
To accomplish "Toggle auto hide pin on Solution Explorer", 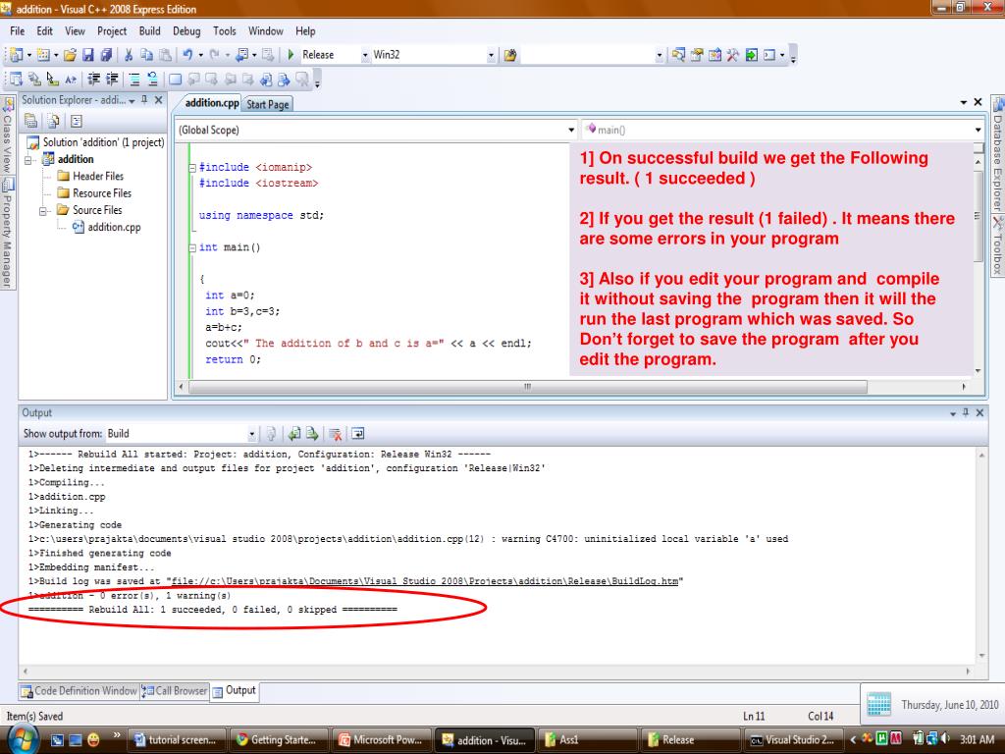I will 144,100.
